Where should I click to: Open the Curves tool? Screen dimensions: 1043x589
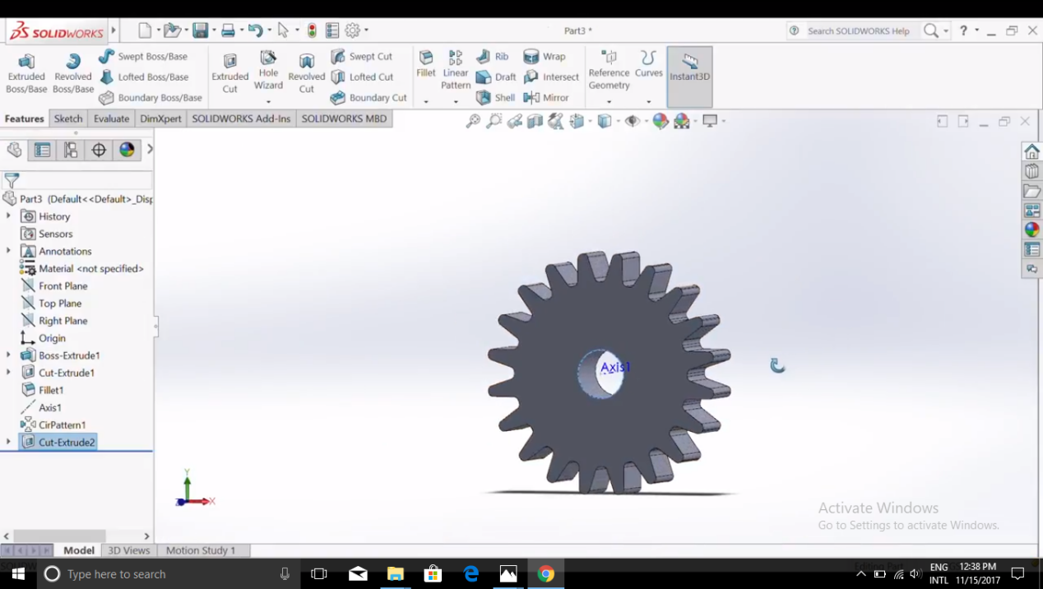(x=648, y=64)
